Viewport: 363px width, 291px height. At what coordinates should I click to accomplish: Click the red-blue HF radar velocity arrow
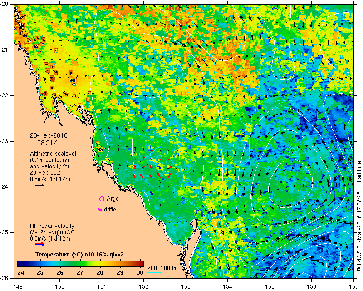(x=39, y=244)
